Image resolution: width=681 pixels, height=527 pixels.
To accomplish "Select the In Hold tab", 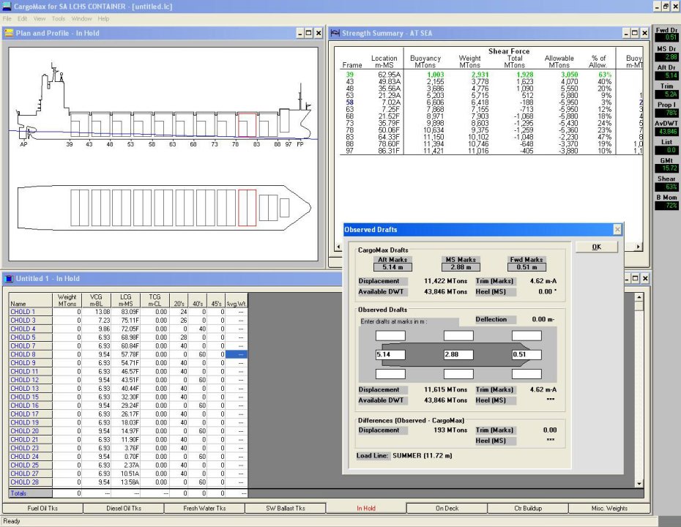I will point(366,508).
